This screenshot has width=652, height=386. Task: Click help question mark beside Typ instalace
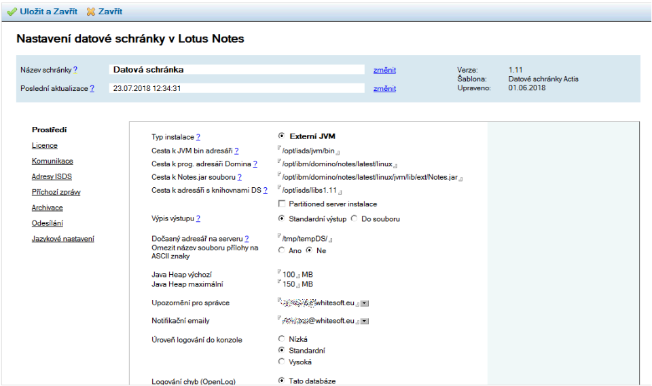(198, 137)
